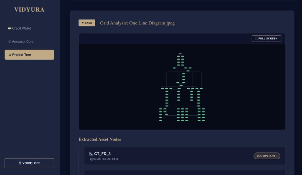Select the Project Tree menu item
This screenshot has height=175, width=302.
[29, 55]
